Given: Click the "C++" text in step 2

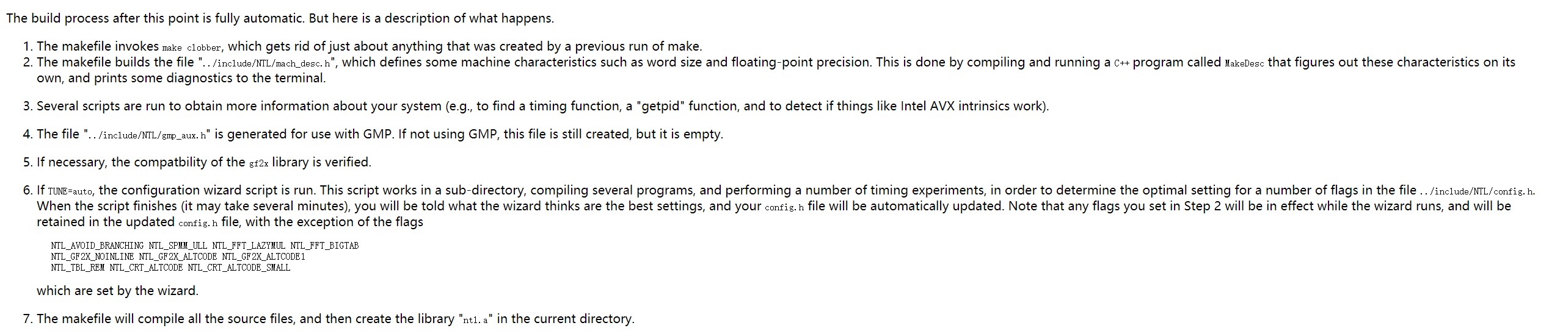Looking at the screenshot, I should (x=1121, y=63).
